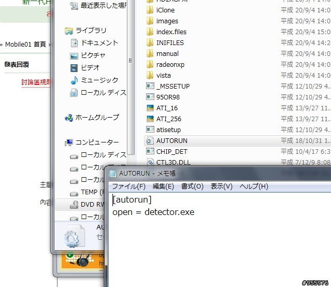Select コンピューター in navigation tree
This screenshot has height=287, width=331.
(97, 142)
